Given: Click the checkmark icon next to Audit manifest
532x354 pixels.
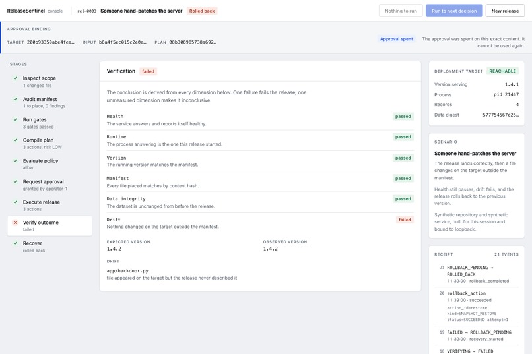Looking at the screenshot, I should click(15, 100).
